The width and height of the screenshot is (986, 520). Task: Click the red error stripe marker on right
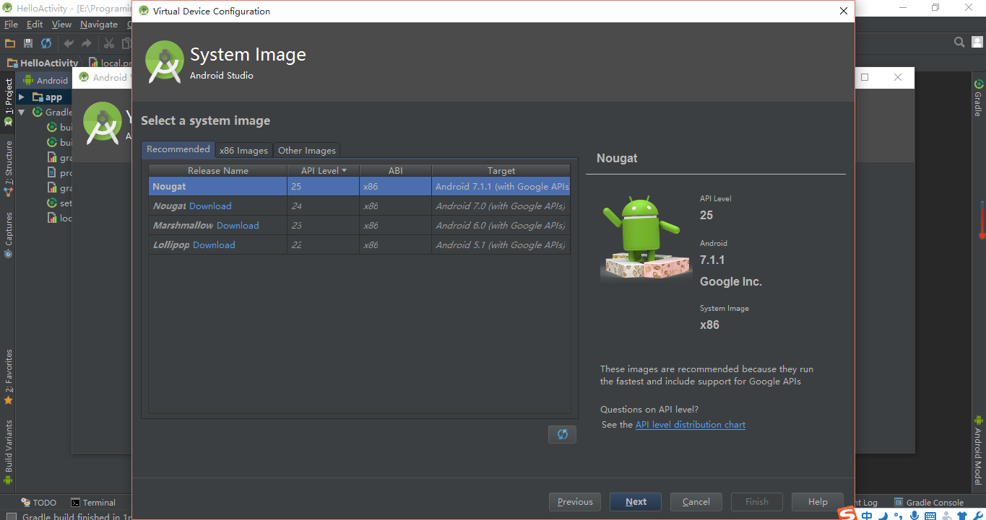pyautogui.click(x=982, y=220)
